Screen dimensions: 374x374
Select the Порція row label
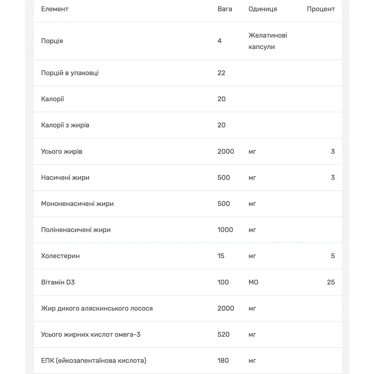coord(52,41)
